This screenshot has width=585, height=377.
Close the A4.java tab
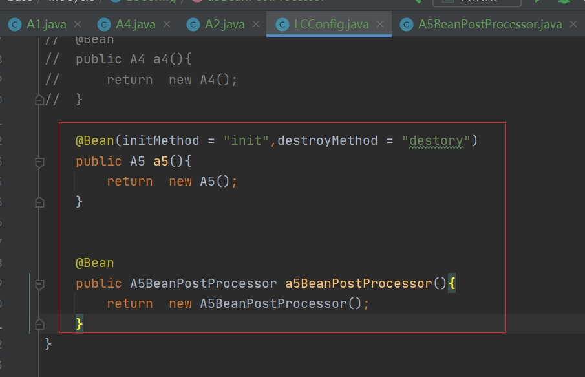coord(167,25)
